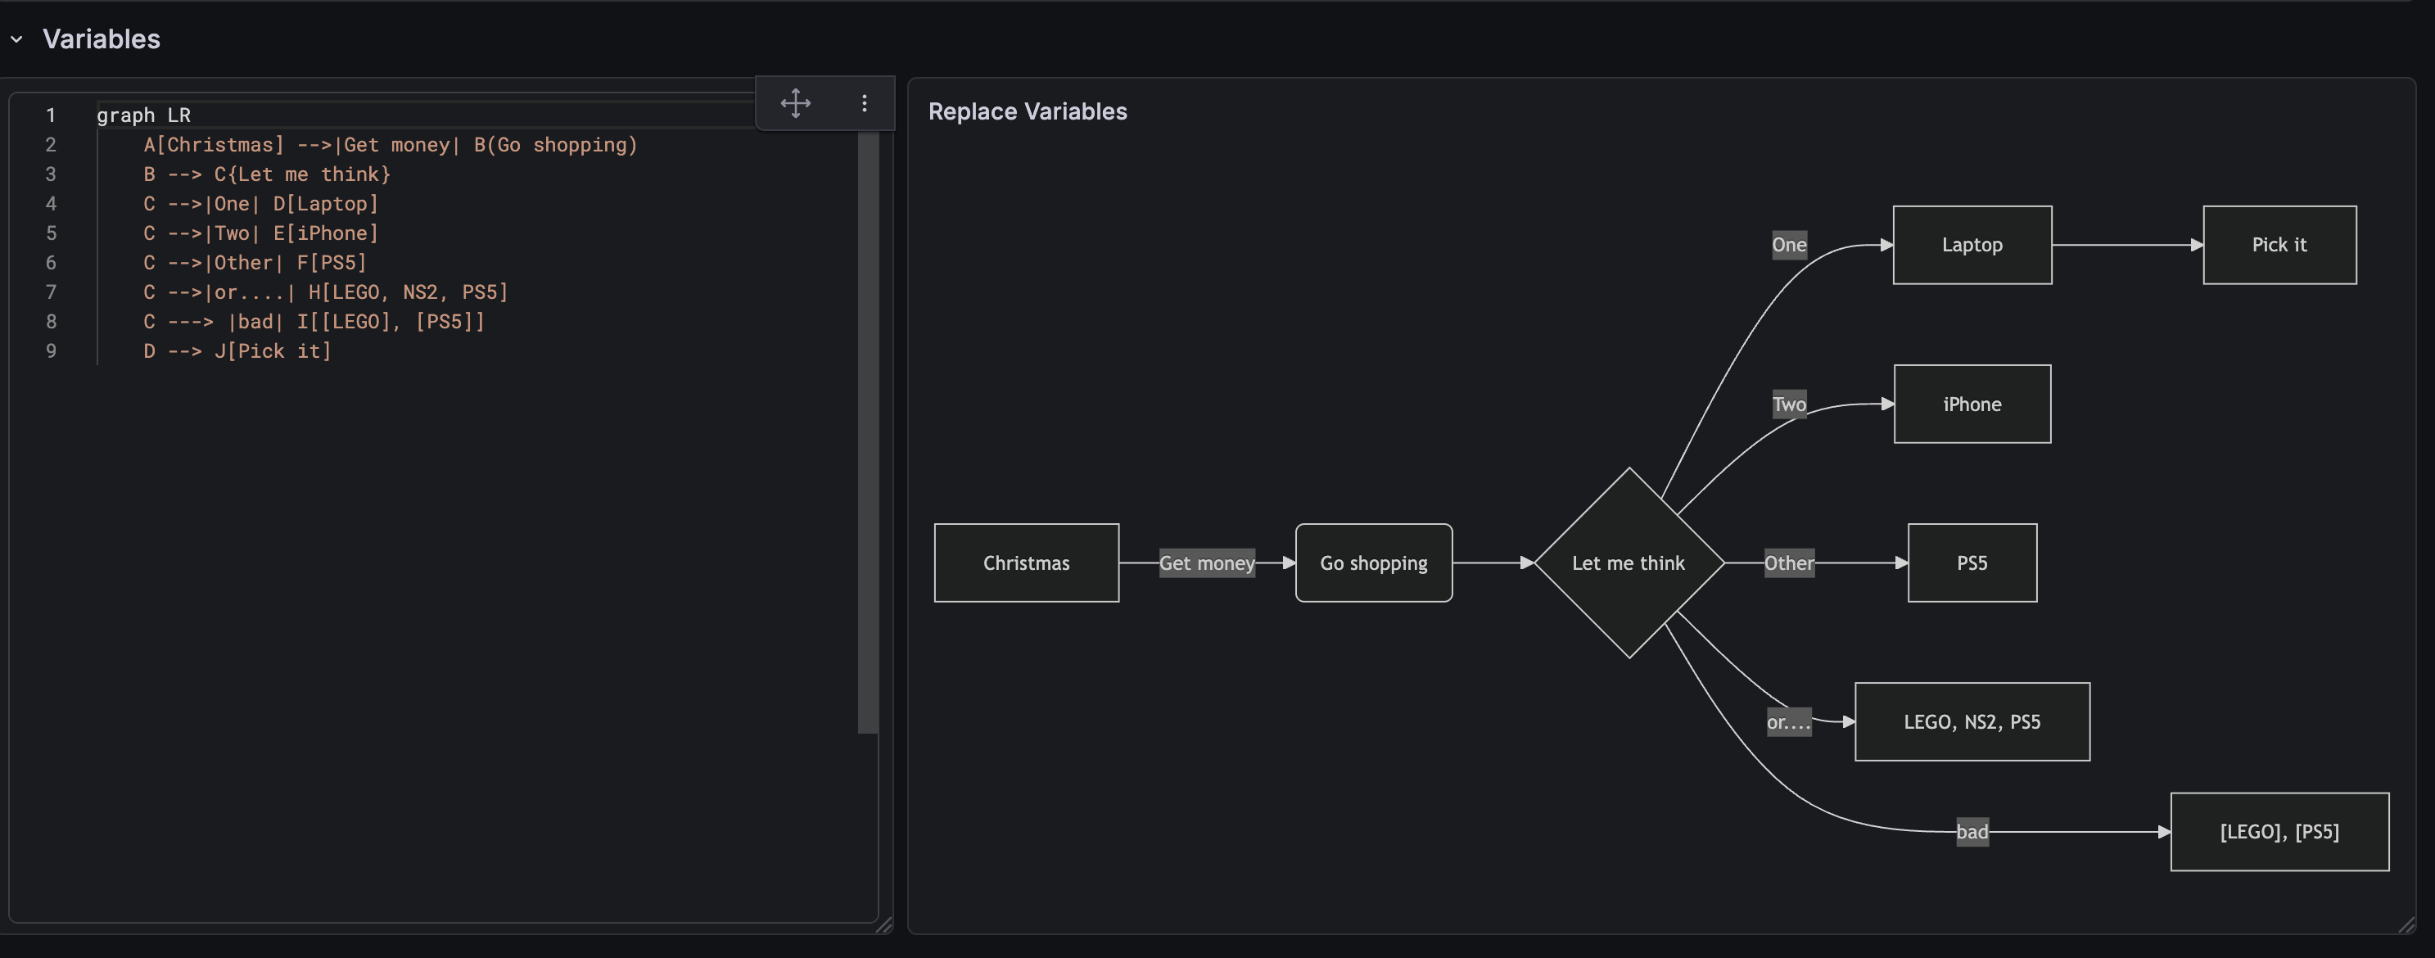The width and height of the screenshot is (2435, 958).
Task: Select the 'LEGO, NS2, PS5' node
Action: point(1971,721)
